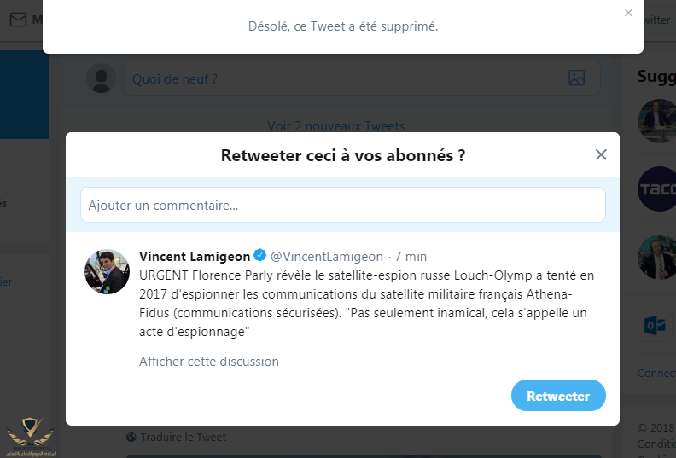This screenshot has width=676, height=458.
Task: Click the dark Taco logo suggestion avatar
Action: [x=656, y=188]
